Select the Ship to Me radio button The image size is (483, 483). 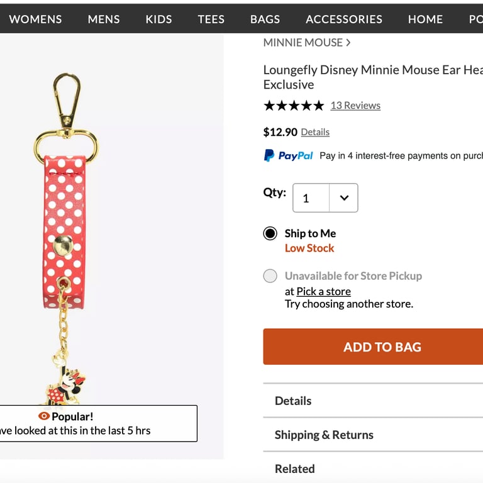click(270, 233)
